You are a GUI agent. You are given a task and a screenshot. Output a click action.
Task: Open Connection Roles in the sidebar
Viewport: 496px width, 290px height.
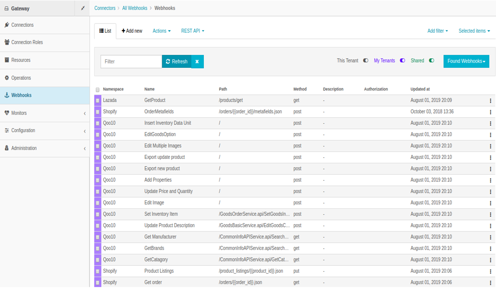(45, 42)
